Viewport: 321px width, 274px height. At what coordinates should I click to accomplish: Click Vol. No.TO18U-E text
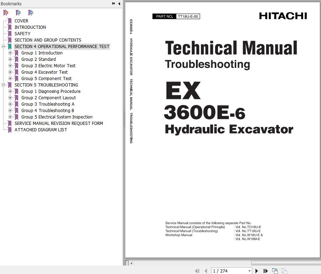[x=248, y=227]
